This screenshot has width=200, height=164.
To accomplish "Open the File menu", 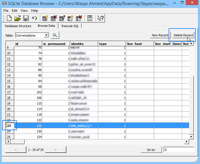I will point(6,11).
